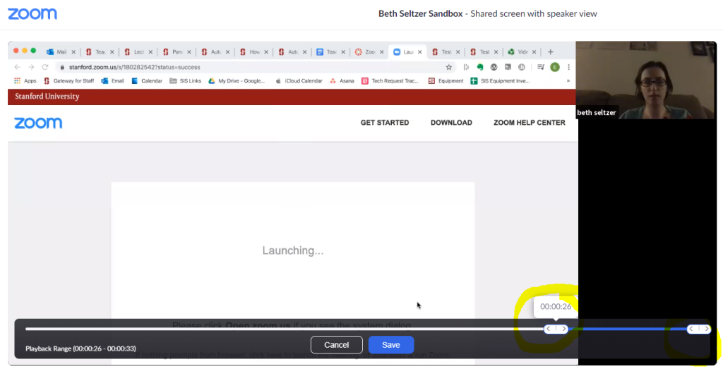
Task: Open the Email bookmark
Action: (x=112, y=81)
